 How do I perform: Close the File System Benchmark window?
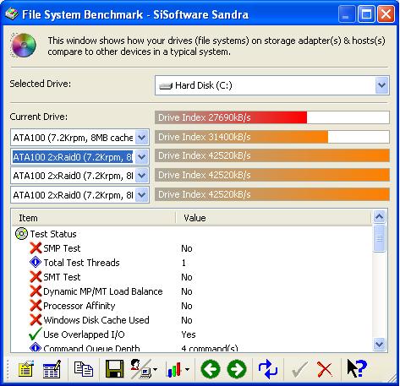[x=386, y=14]
